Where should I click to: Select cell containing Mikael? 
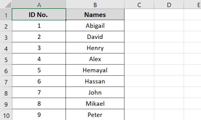(95, 104)
